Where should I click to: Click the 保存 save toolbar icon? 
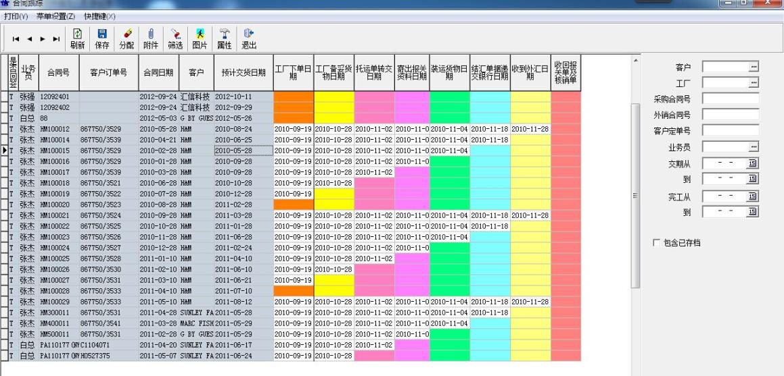(x=102, y=38)
